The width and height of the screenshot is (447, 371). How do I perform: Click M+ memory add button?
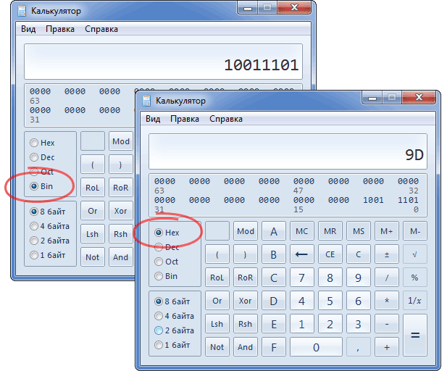coord(387,231)
